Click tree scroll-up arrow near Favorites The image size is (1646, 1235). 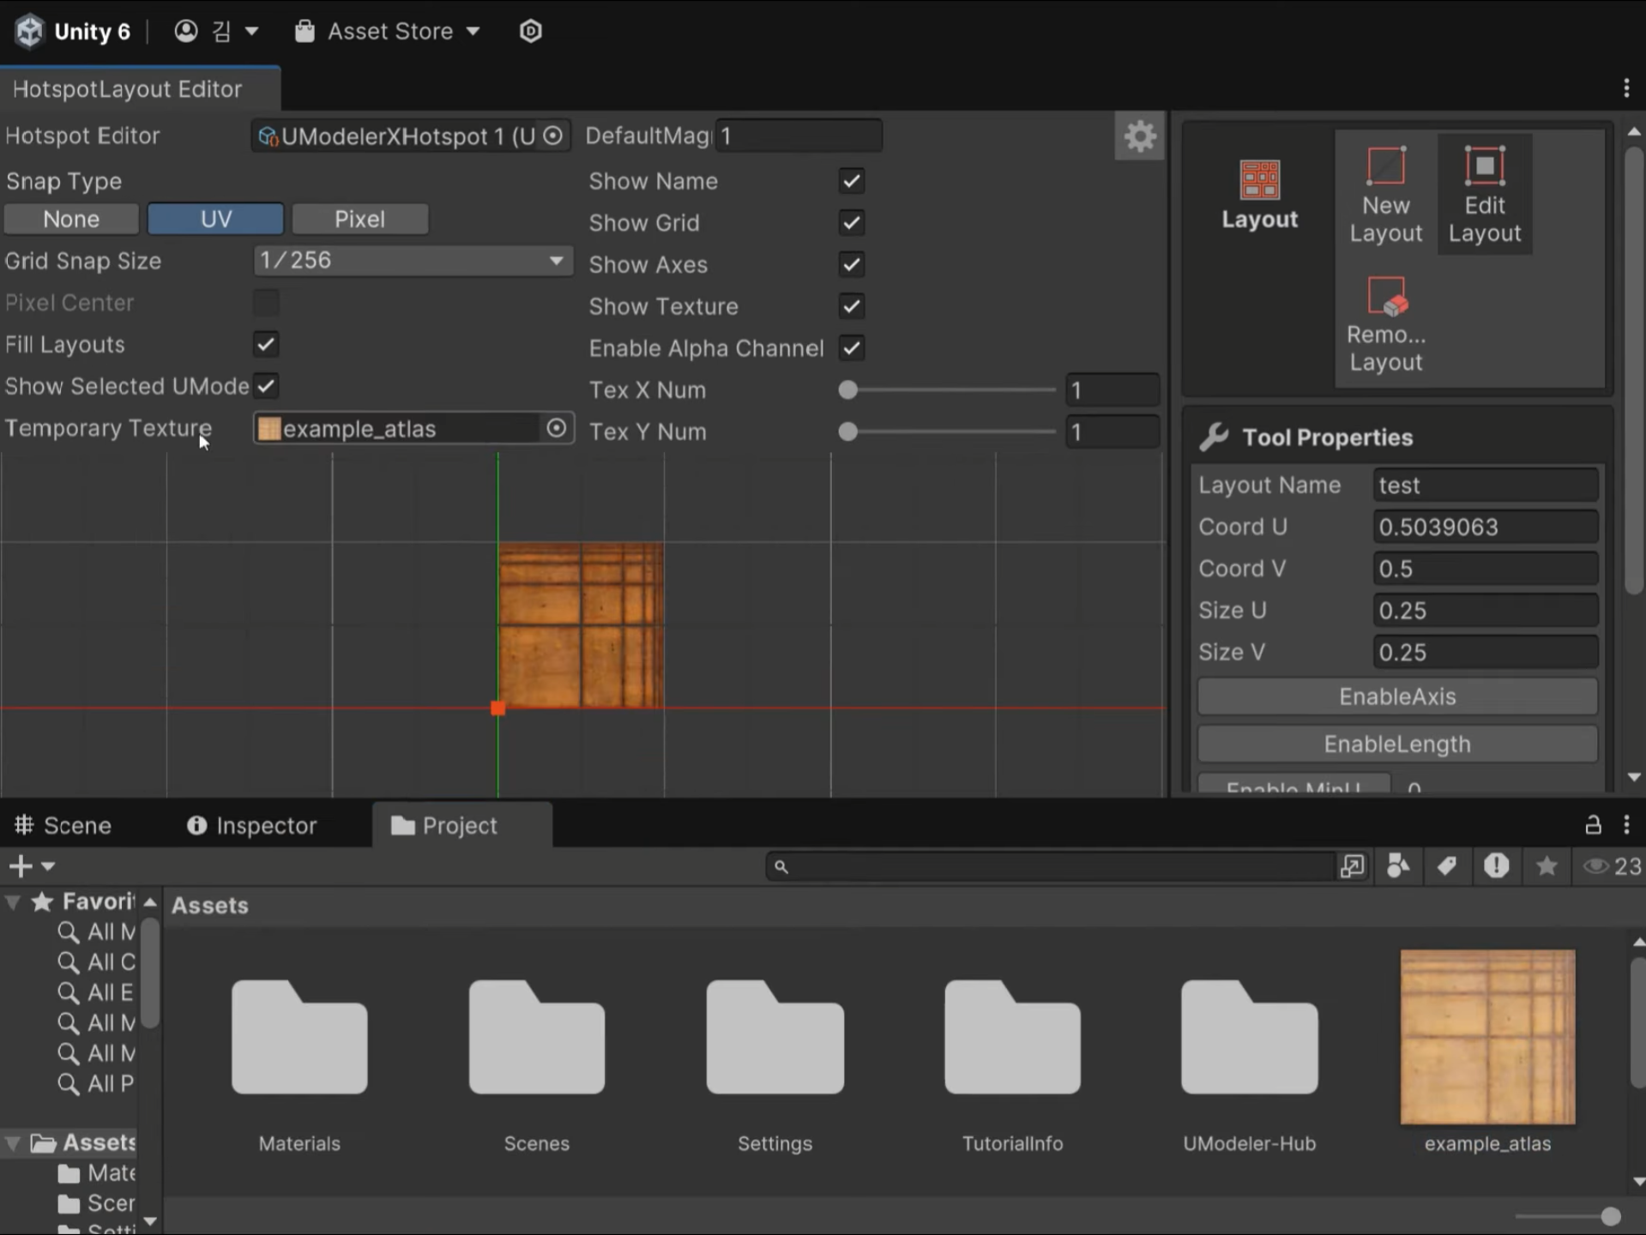[x=150, y=902]
